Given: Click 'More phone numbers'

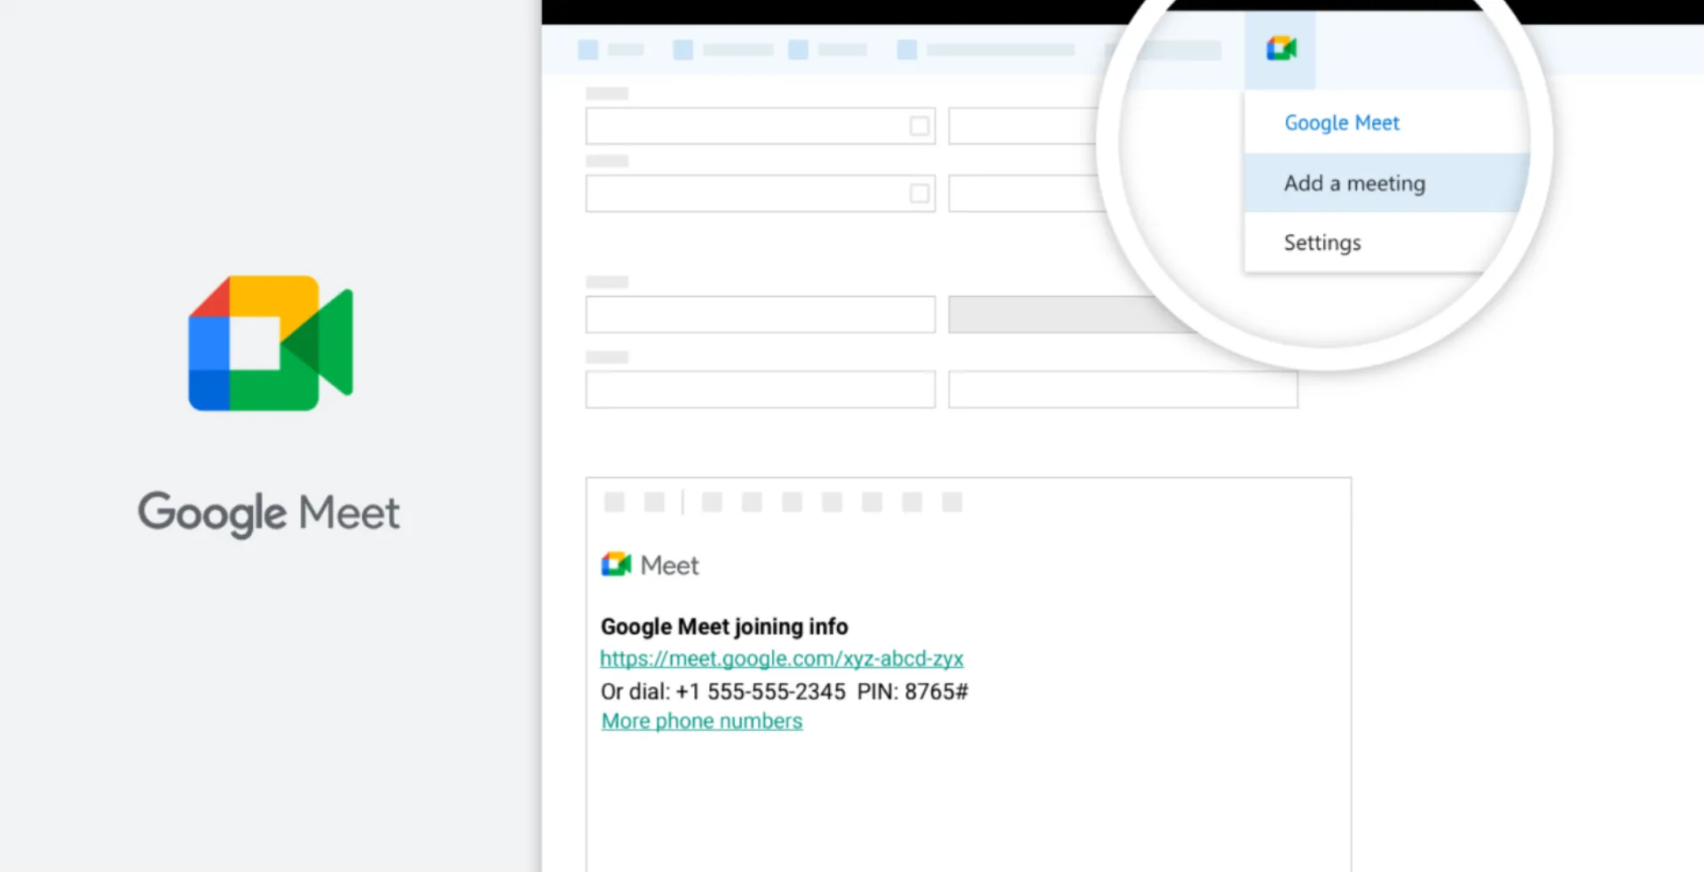Looking at the screenshot, I should tap(701, 720).
